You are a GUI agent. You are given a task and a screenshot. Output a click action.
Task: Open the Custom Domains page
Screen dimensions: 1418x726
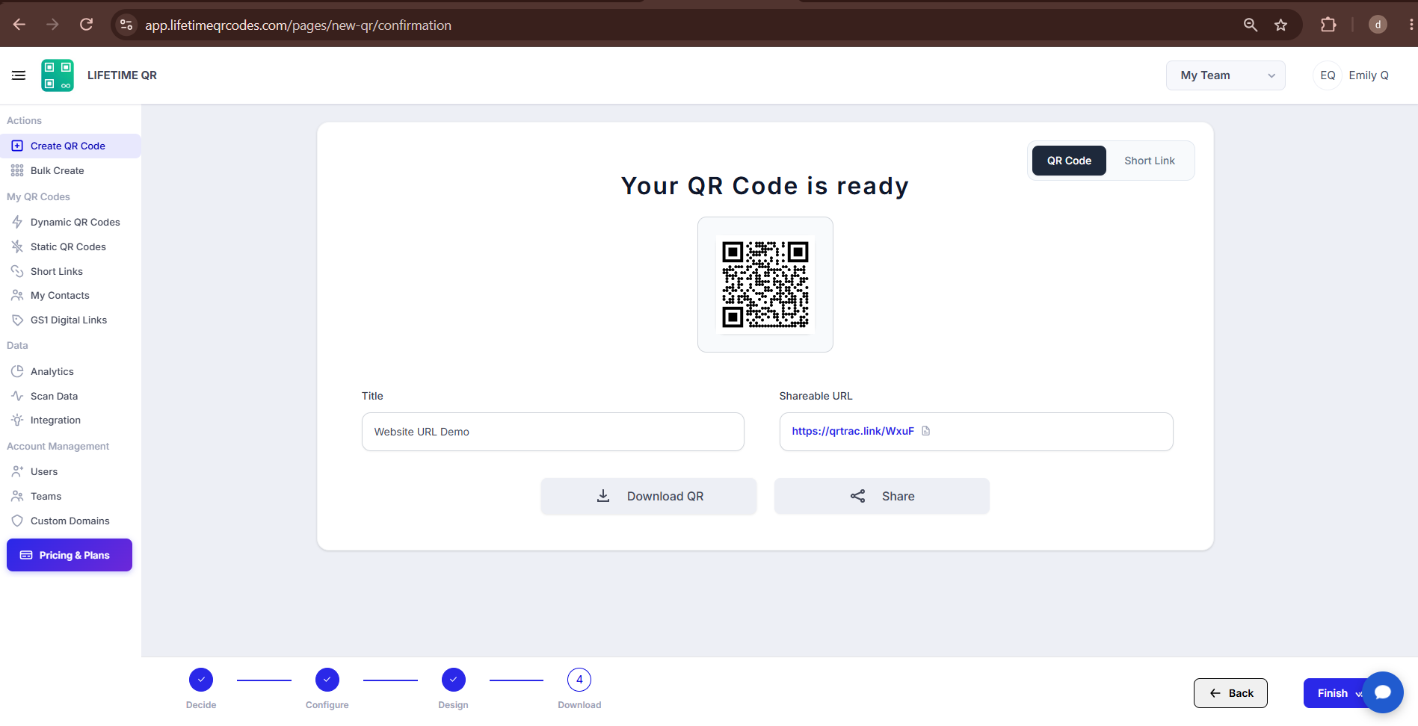70,521
